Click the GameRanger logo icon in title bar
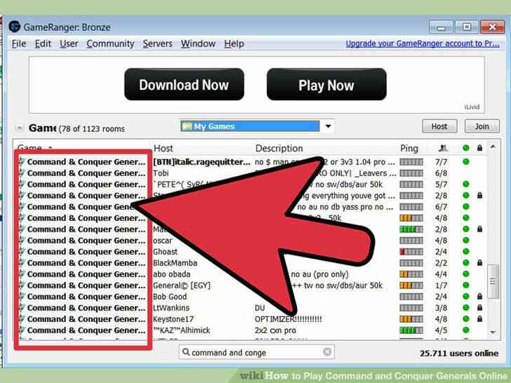Image resolution: width=511 pixels, height=383 pixels. pyautogui.click(x=15, y=27)
